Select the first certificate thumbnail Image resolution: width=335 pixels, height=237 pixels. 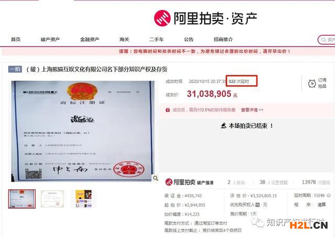point(22,199)
